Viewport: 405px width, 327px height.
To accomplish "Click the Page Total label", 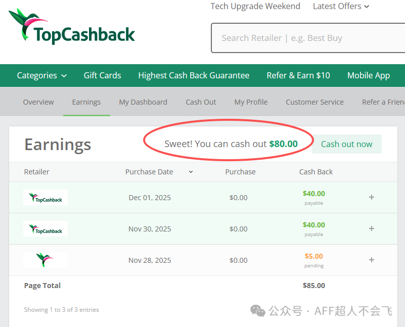I will tap(42, 286).
